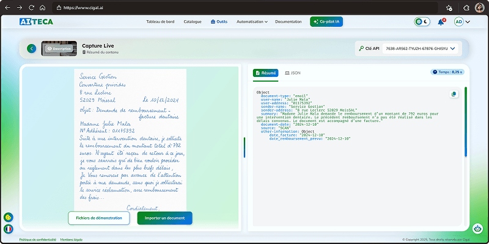Click the AITECA logo
The image size is (489, 244).
point(36,21)
